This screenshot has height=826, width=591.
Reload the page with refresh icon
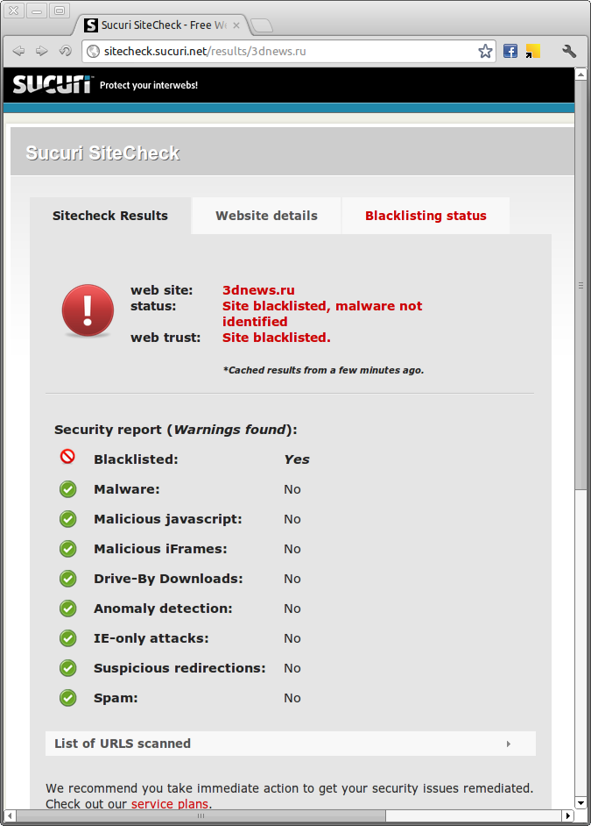click(x=65, y=51)
